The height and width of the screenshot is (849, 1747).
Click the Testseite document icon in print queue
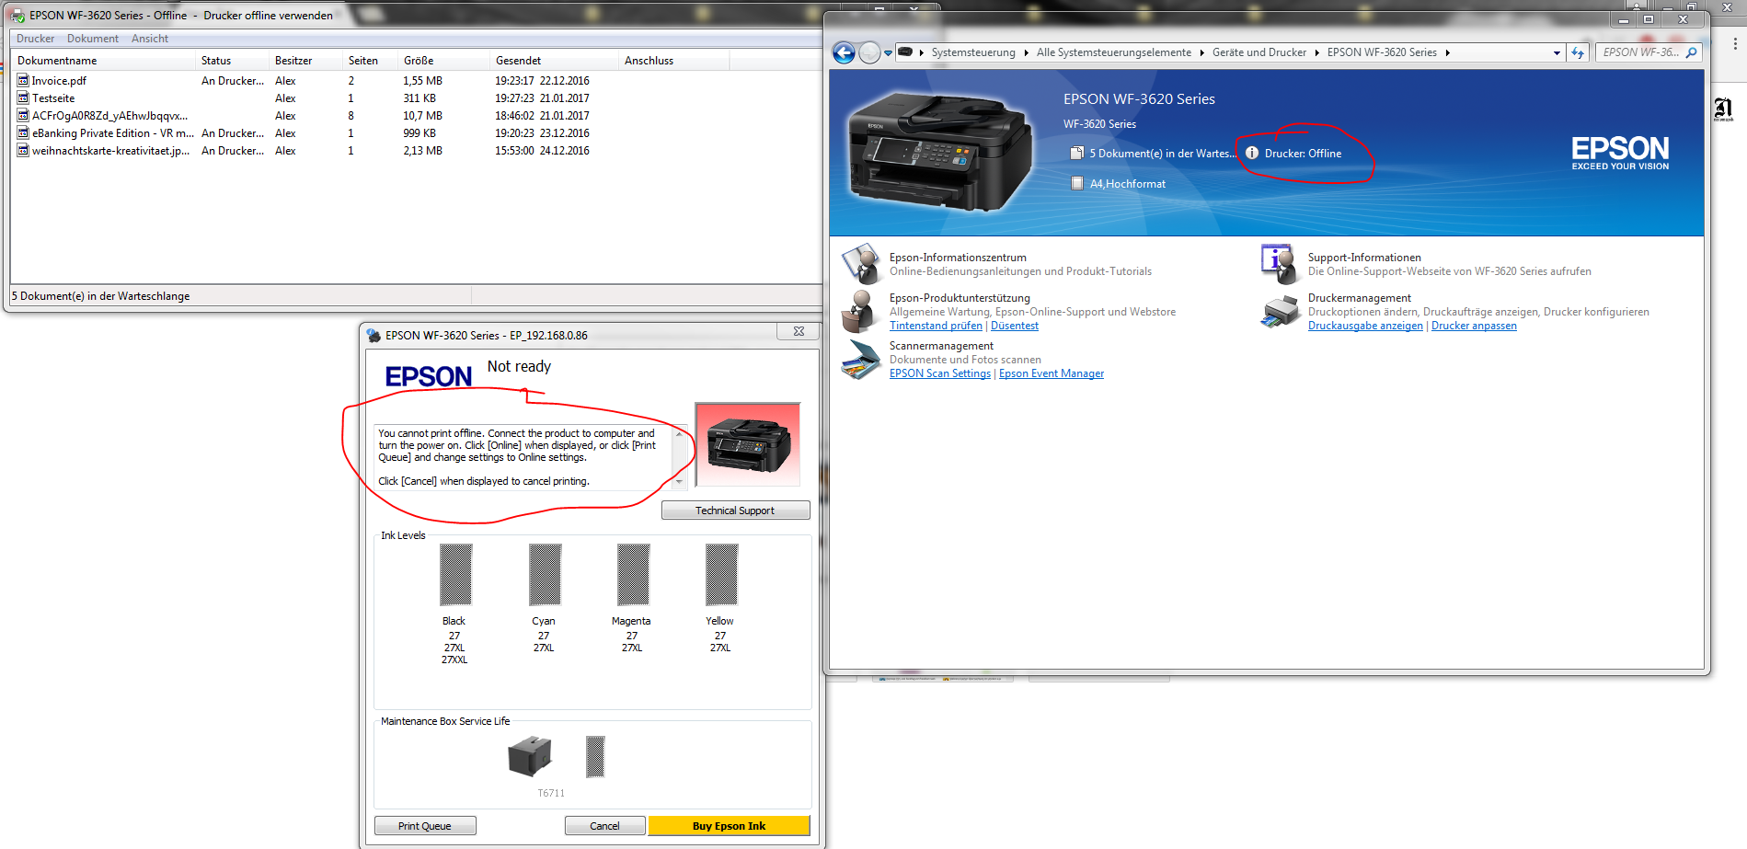coord(23,98)
